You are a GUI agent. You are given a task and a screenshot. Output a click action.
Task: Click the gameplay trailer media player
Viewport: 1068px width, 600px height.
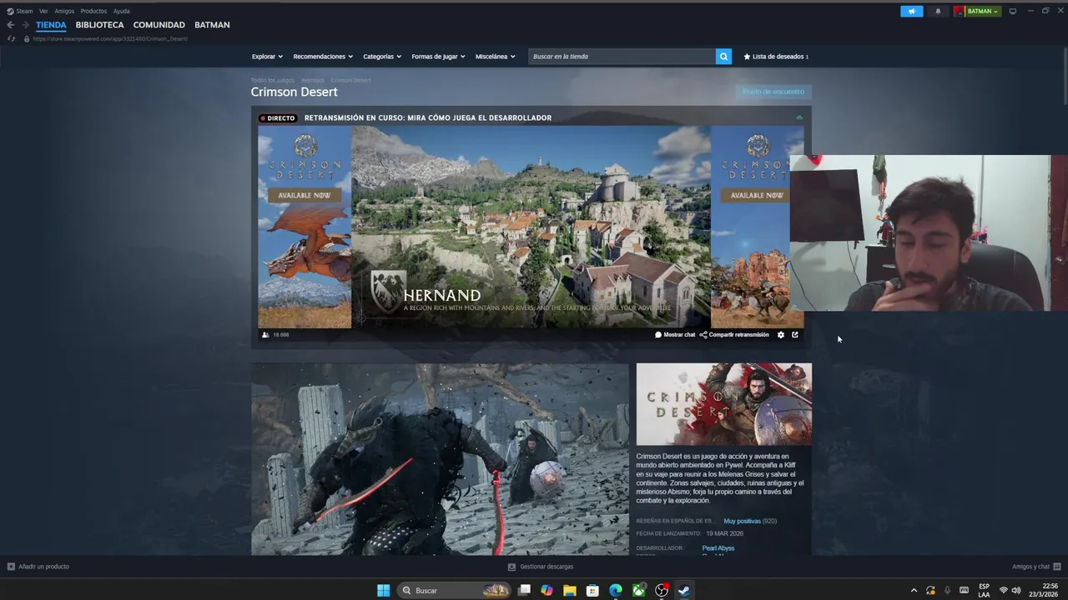[x=440, y=459]
